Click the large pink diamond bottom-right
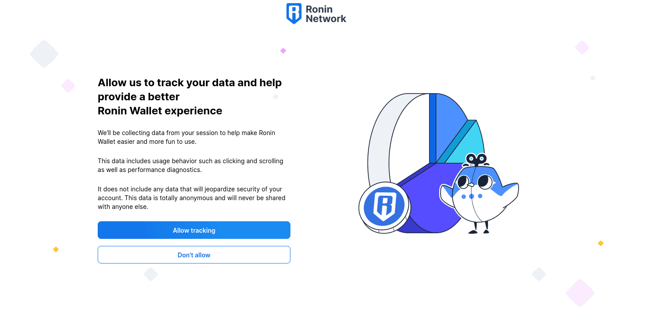The height and width of the screenshot is (322, 657). tap(580, 293)
